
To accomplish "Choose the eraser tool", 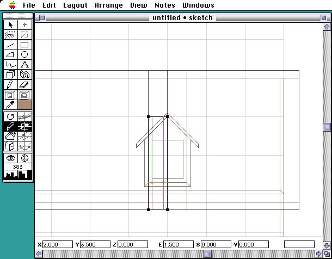I will click(x=24, y=84).
